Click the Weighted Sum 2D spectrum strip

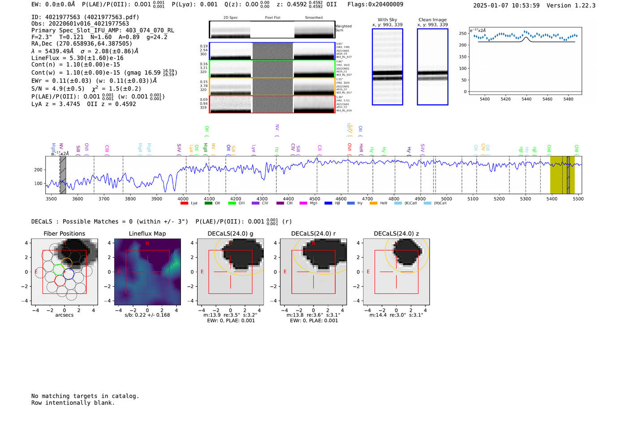click(272, 30)
